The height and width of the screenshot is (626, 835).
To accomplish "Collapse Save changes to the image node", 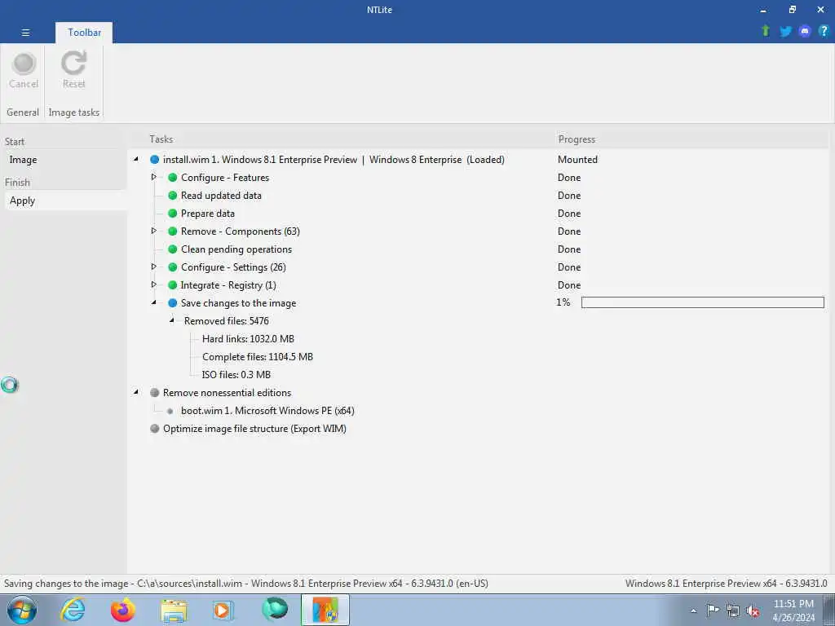I will pos(154,302).
